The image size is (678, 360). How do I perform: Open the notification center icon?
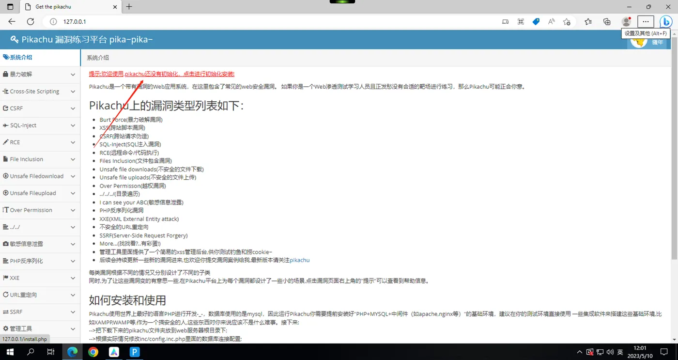664,352
